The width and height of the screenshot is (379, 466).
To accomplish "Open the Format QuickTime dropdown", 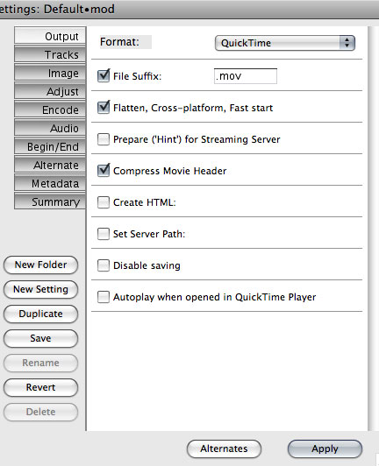I will tap(284, 43).
